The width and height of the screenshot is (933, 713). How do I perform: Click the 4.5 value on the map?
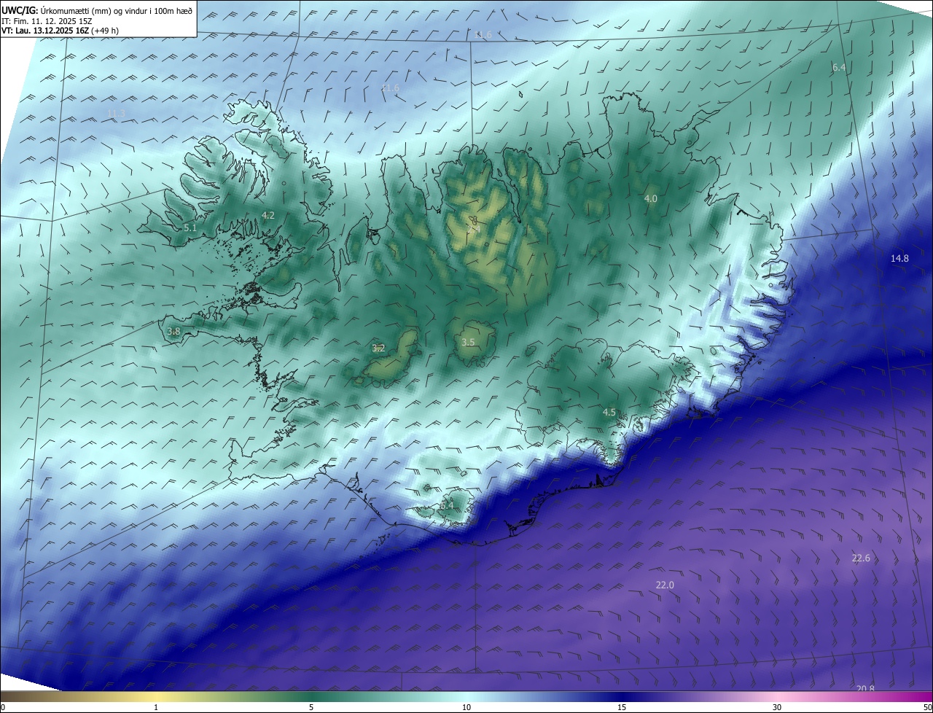609,412
